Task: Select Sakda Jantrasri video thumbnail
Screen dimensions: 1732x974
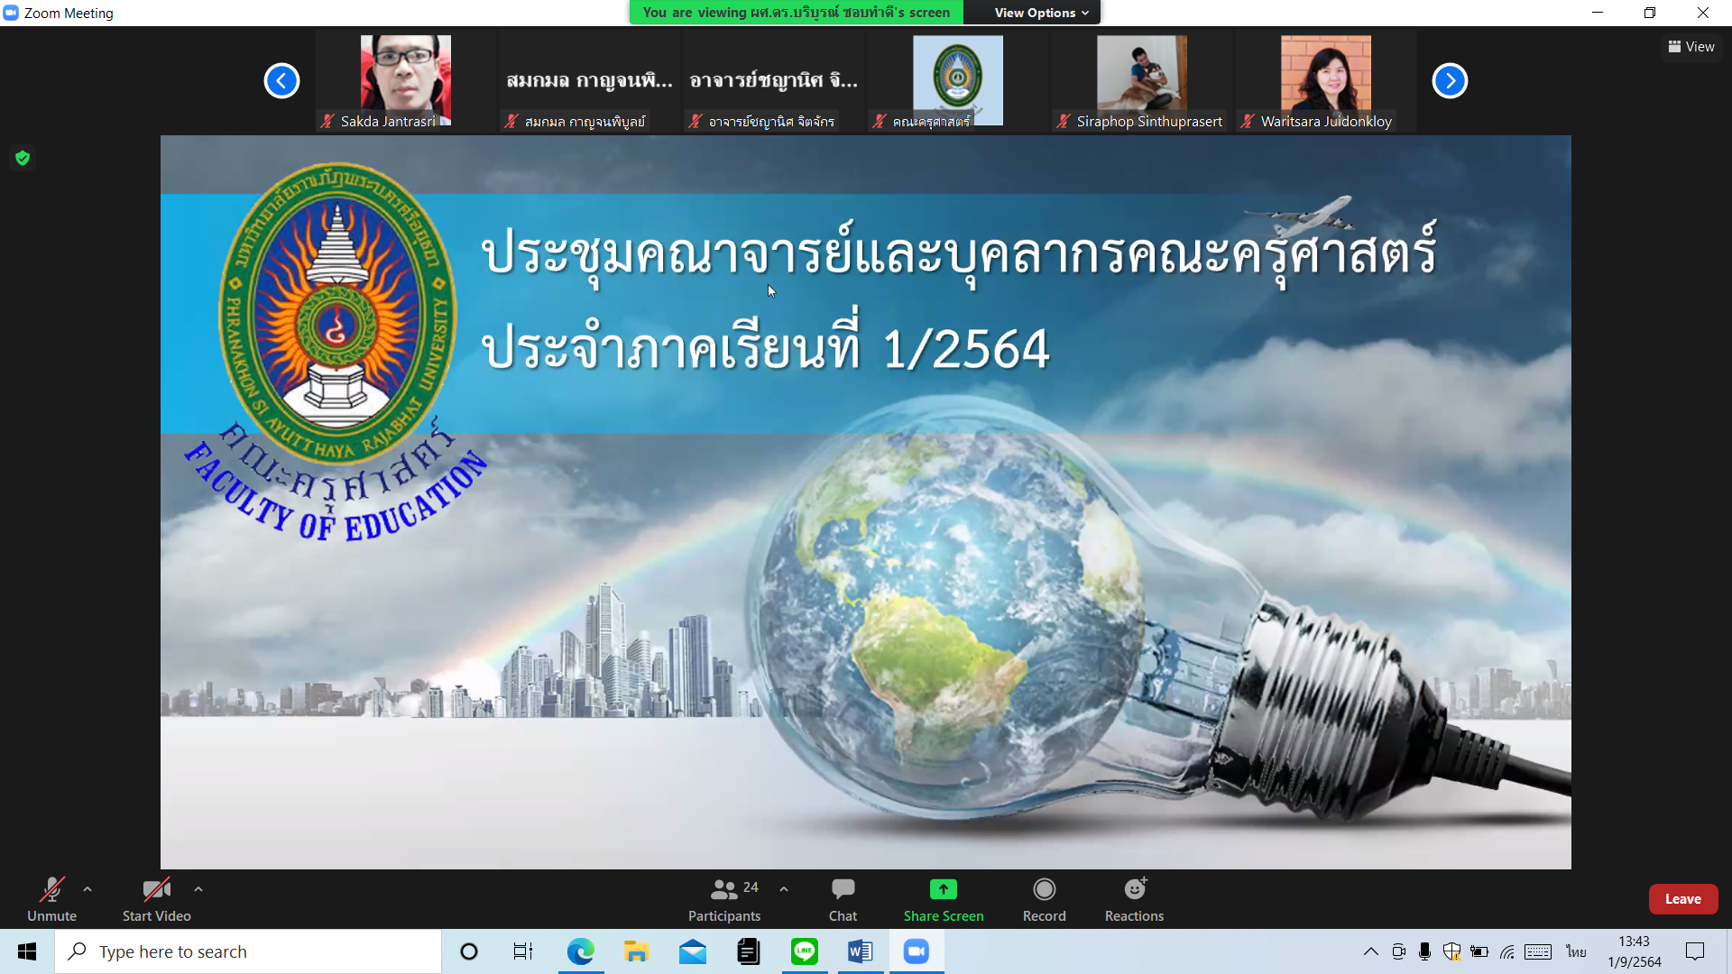Action: (406, 81)
